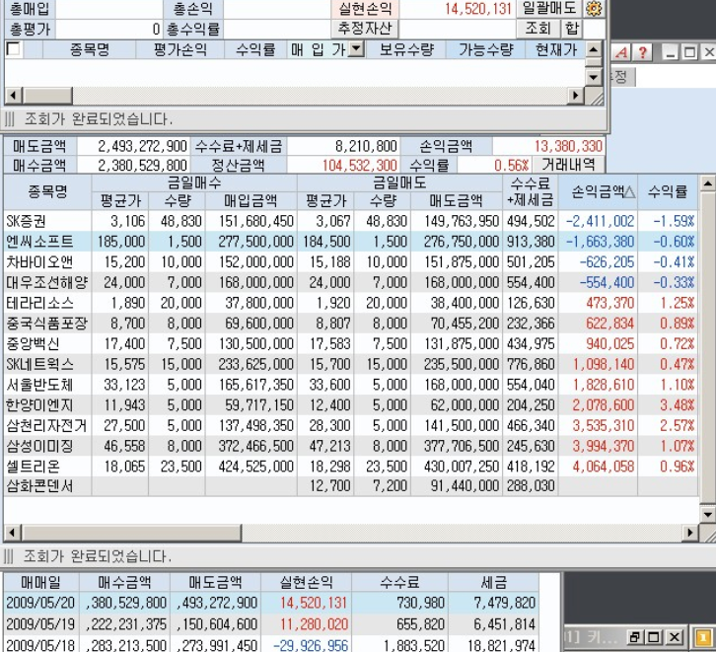Select the SK네트웍스 row
This screenshot has height=652, width=716.
pos(350,364)
